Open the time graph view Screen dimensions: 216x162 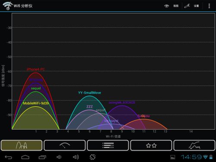(x=194, y=145)
